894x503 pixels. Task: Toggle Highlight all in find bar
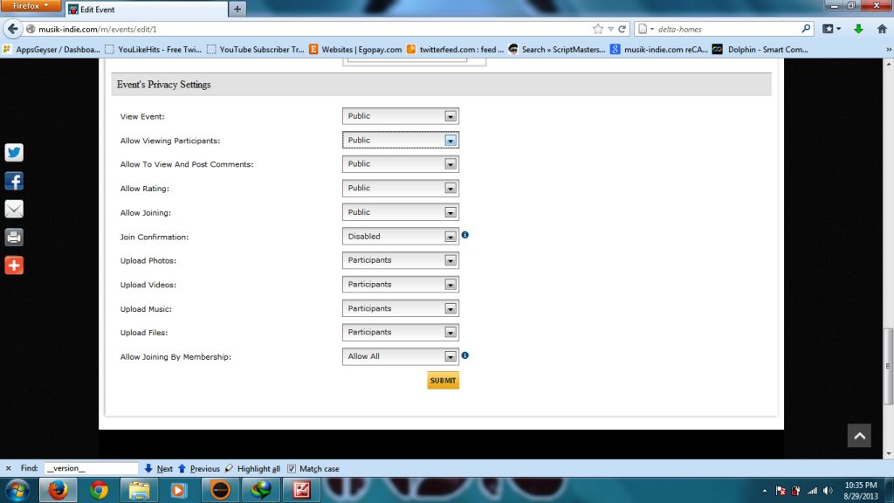click(252, 468)
